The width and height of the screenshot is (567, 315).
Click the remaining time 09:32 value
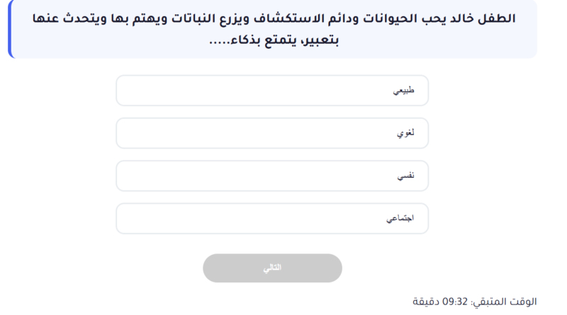(456, 302)
